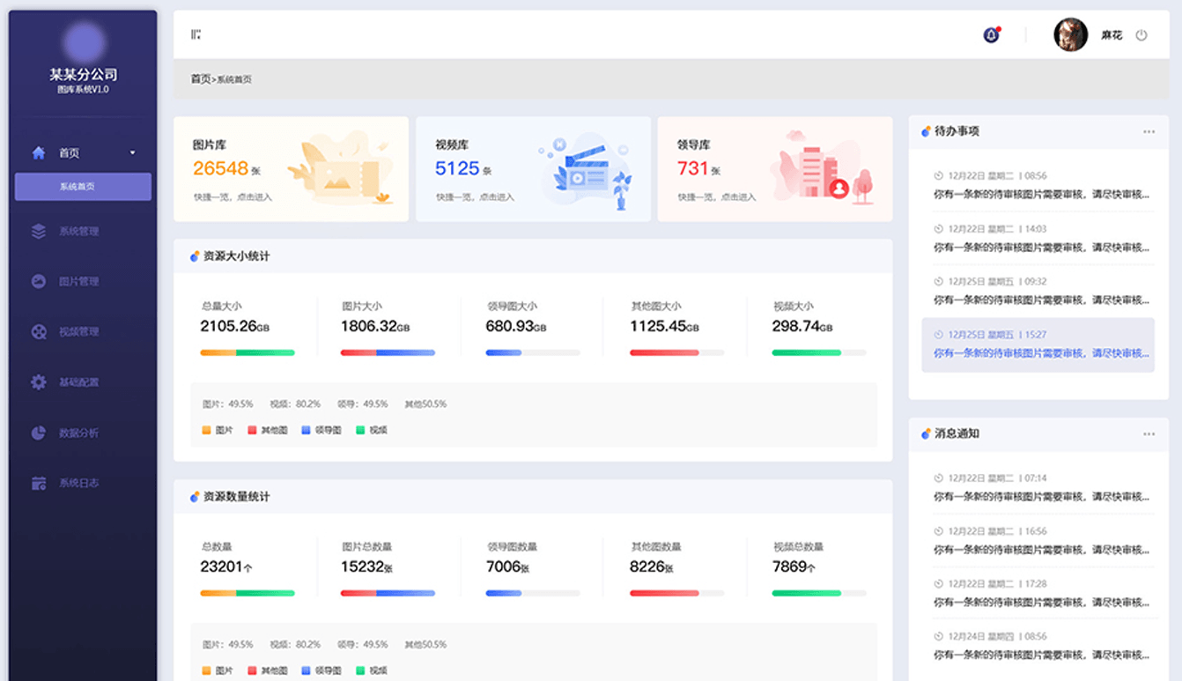
Task: Open 消息通知 more options ellipsis
Action: [1149, 434]
